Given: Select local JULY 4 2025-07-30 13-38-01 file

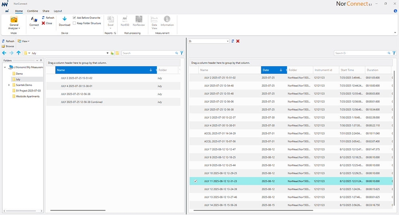Looking at the screenshot, I should pos(113,86).
